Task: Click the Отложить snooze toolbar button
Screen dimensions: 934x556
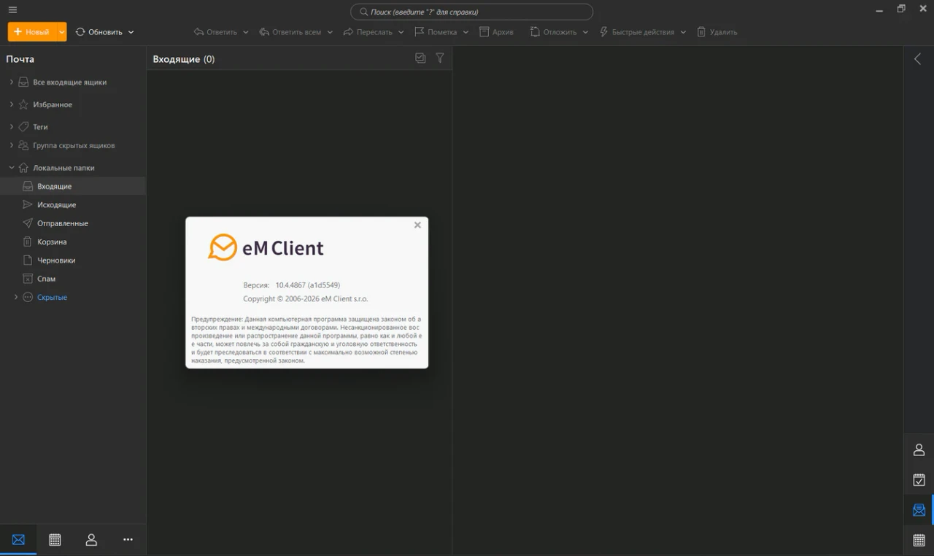Action: click(x=553, y=32)
